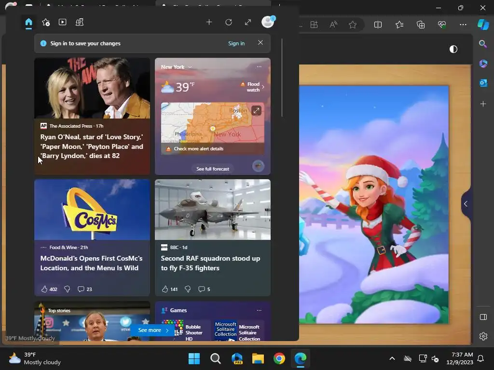494x370 pixels.
Task: Toggle Edge split screen
Action: coord(378,25)
